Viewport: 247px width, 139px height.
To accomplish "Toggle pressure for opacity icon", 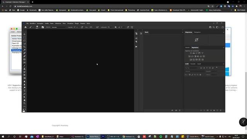I will (x=82, y=27).
